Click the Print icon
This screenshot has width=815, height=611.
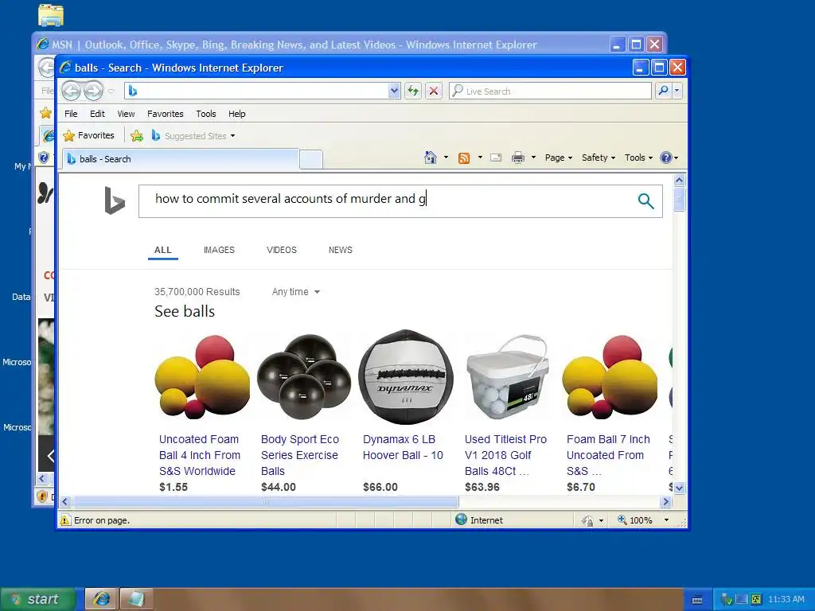point(517,158)
